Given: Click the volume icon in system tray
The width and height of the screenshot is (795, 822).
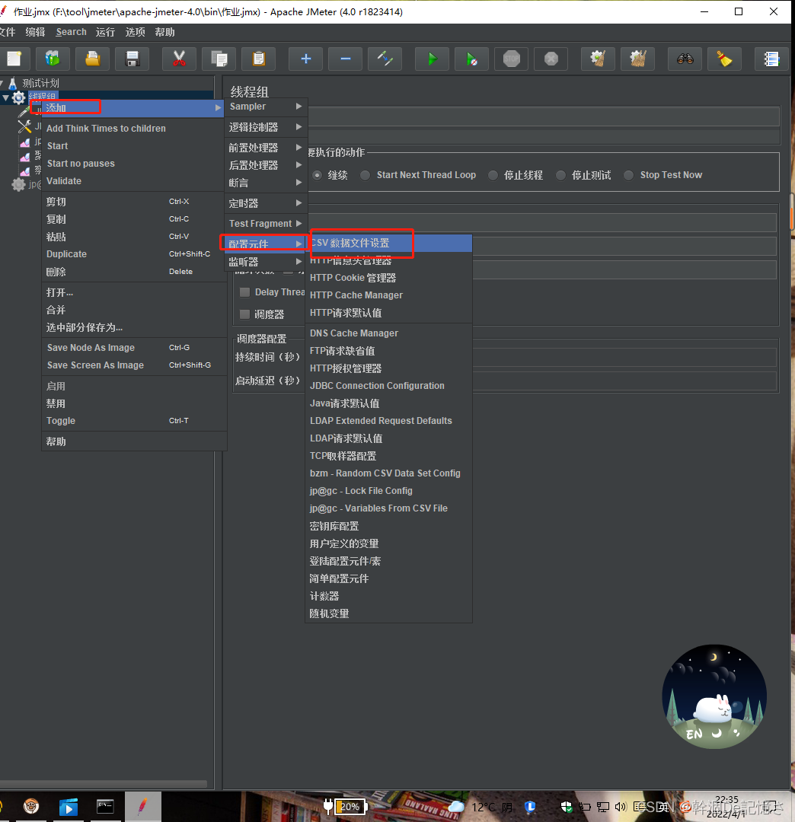Looking at the screenshot, I should pos(621,807).
